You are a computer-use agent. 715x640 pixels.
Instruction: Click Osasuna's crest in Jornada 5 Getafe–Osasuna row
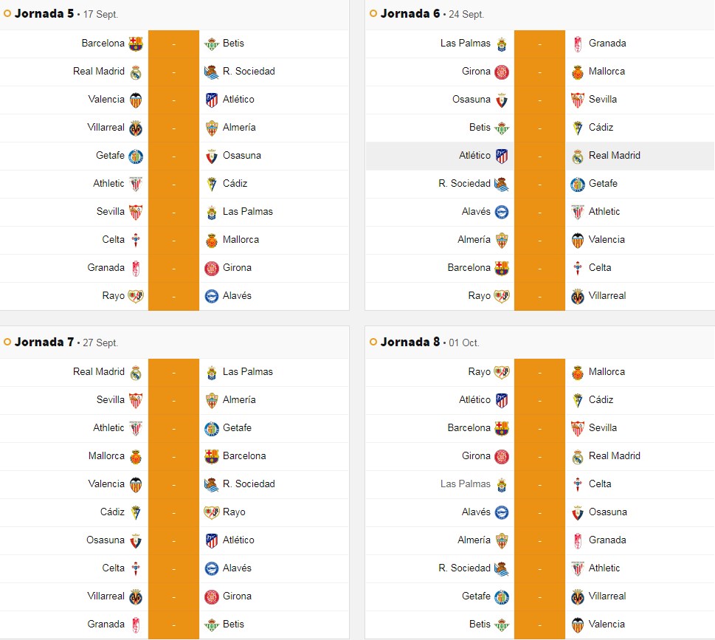pyautogui.click(x=212, y=156)
